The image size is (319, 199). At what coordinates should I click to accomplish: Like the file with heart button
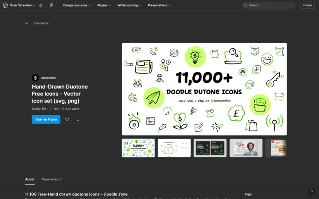tap(66, 119)
